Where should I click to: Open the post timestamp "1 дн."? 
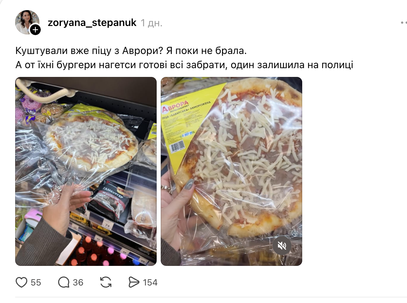click(152, 23)
